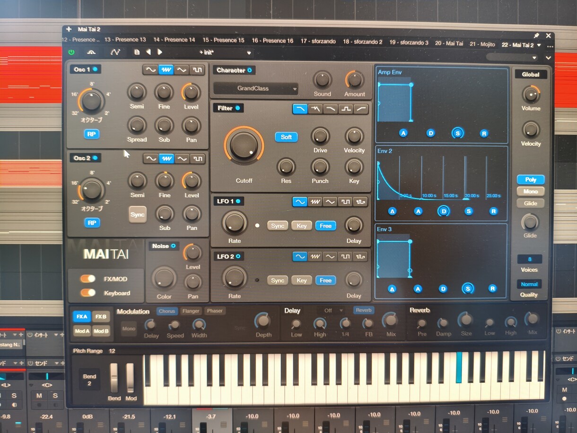Image resolution: width=577 pixels, height=433 pixels.
Task: Go to next preset arrow
Action: tap(160, 52)
